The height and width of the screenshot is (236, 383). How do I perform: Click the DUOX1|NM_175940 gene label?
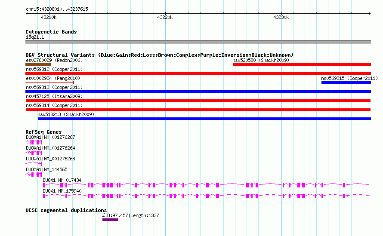click(x=62, y=191)
